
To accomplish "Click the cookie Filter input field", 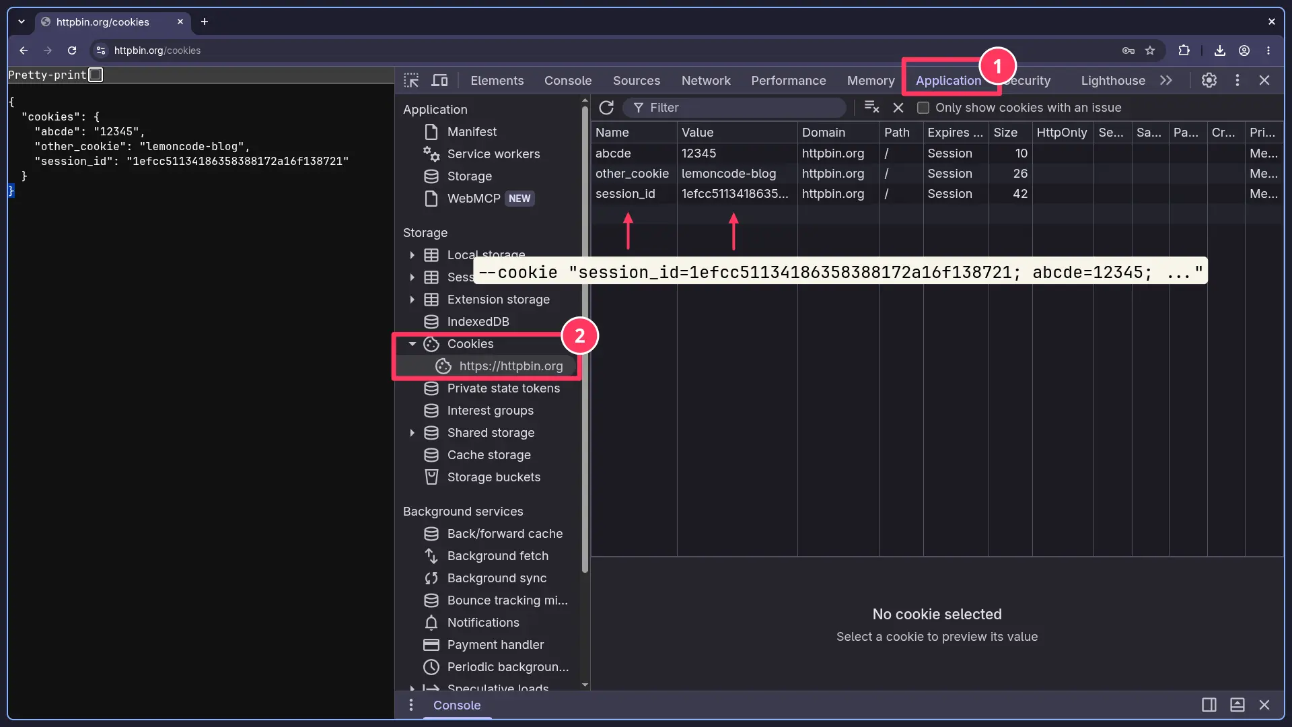I will click(734, 108).
